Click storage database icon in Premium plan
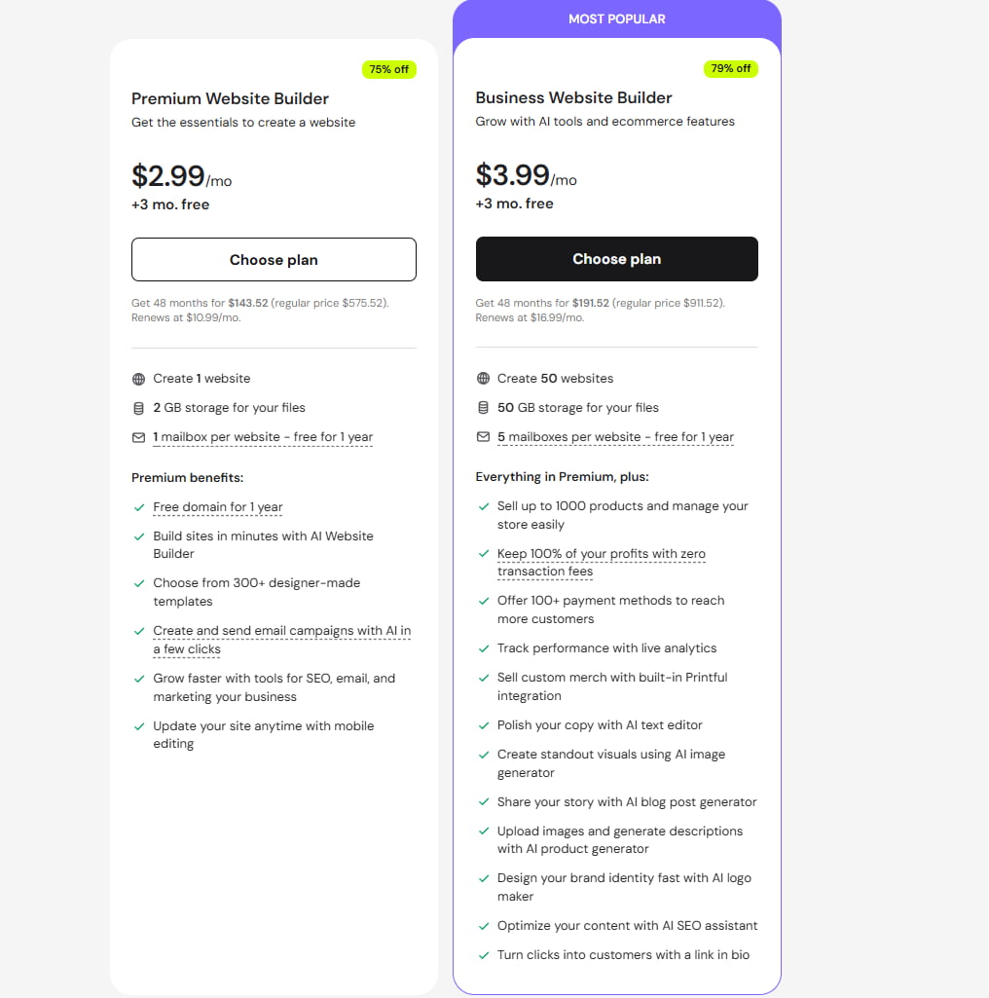 point(138,408)
